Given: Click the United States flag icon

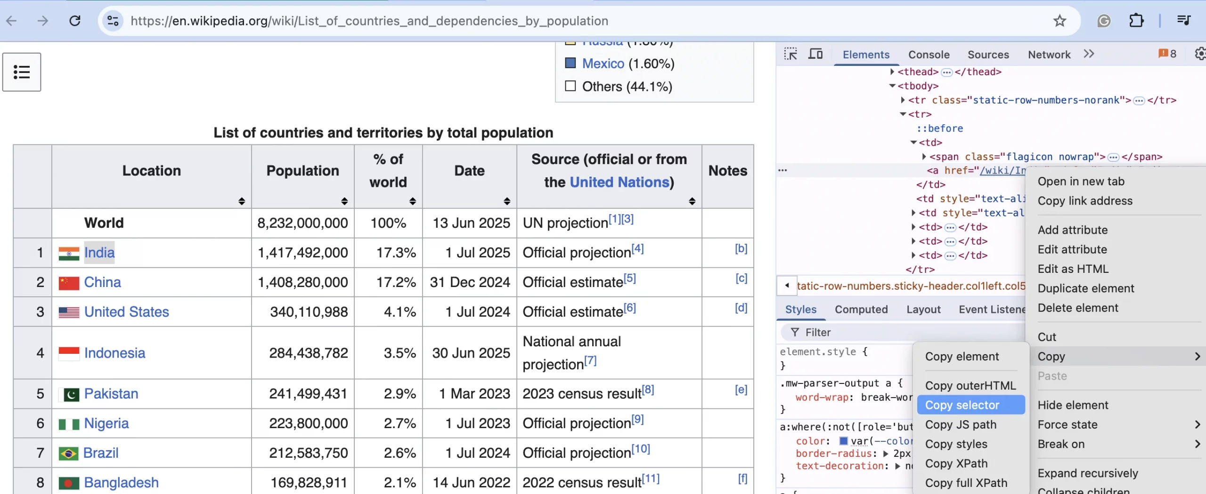Looking at the screenshot, I should click(69, 312).
